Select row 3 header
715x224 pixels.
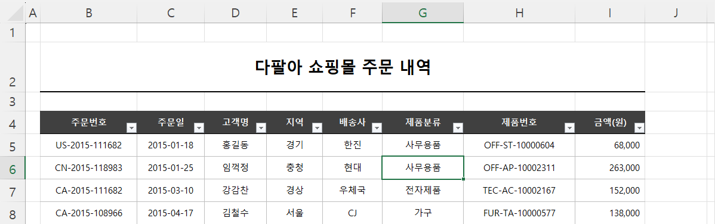(x=13, y=101)
